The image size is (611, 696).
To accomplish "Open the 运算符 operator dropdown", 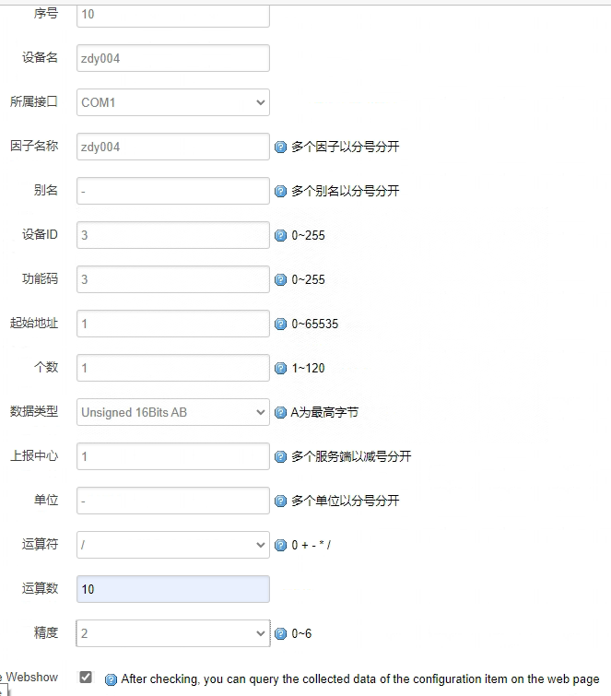I will (173, 545).
